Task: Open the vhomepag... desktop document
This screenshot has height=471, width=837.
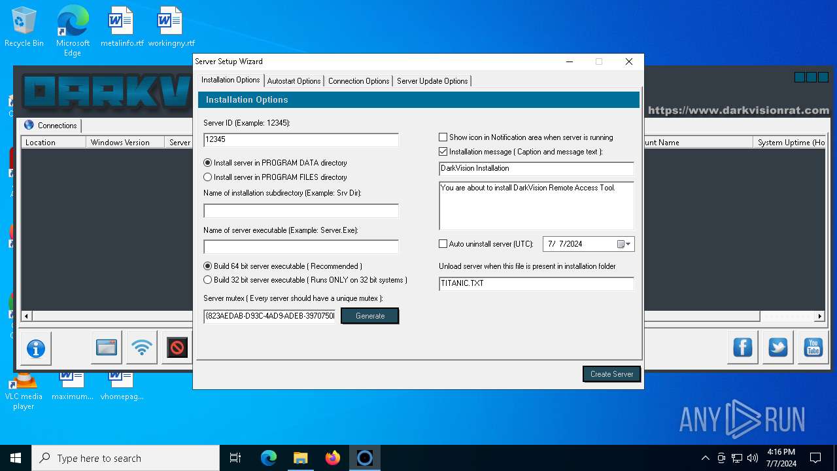Action: [122, 386]
